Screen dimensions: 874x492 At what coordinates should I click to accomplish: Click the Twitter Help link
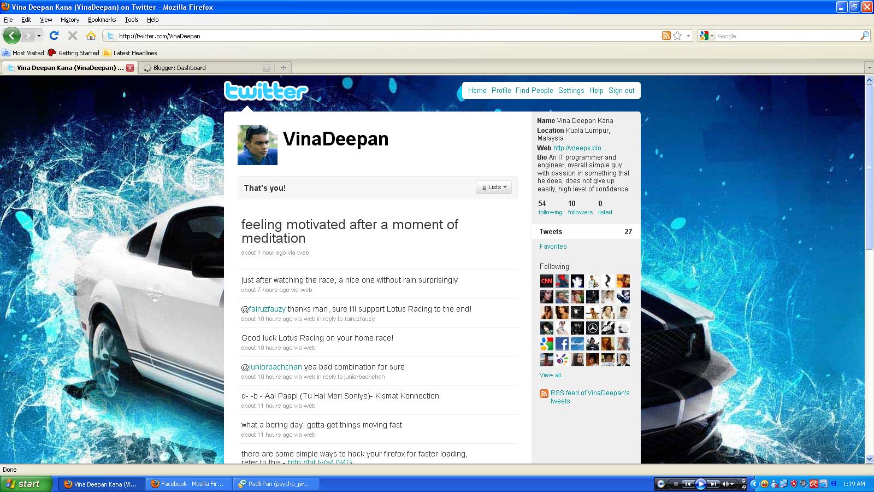(x=596, y=91)
